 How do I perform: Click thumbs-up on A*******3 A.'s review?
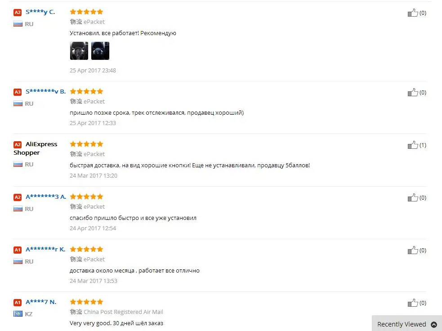413,197
